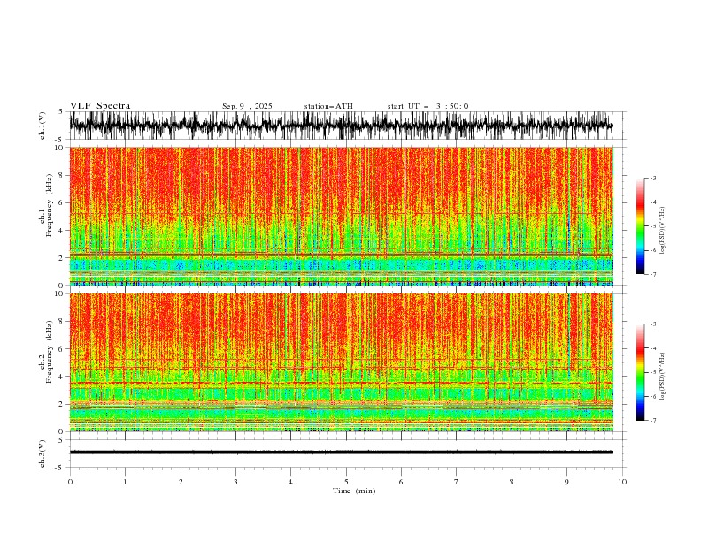Click the ch.2 PSD color bar
The height and width of the screenshot is (541, 701).
pyautogui.click(x=640, y=372)
